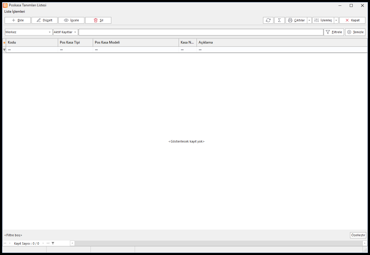Click the Ekle button to add a record
The width and height of the screenshot is (370, 255).
pos(18,20)
